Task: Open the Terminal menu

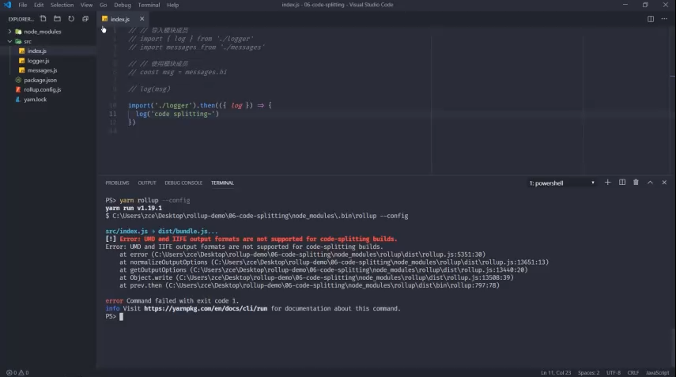Action: tap(149, 5)
